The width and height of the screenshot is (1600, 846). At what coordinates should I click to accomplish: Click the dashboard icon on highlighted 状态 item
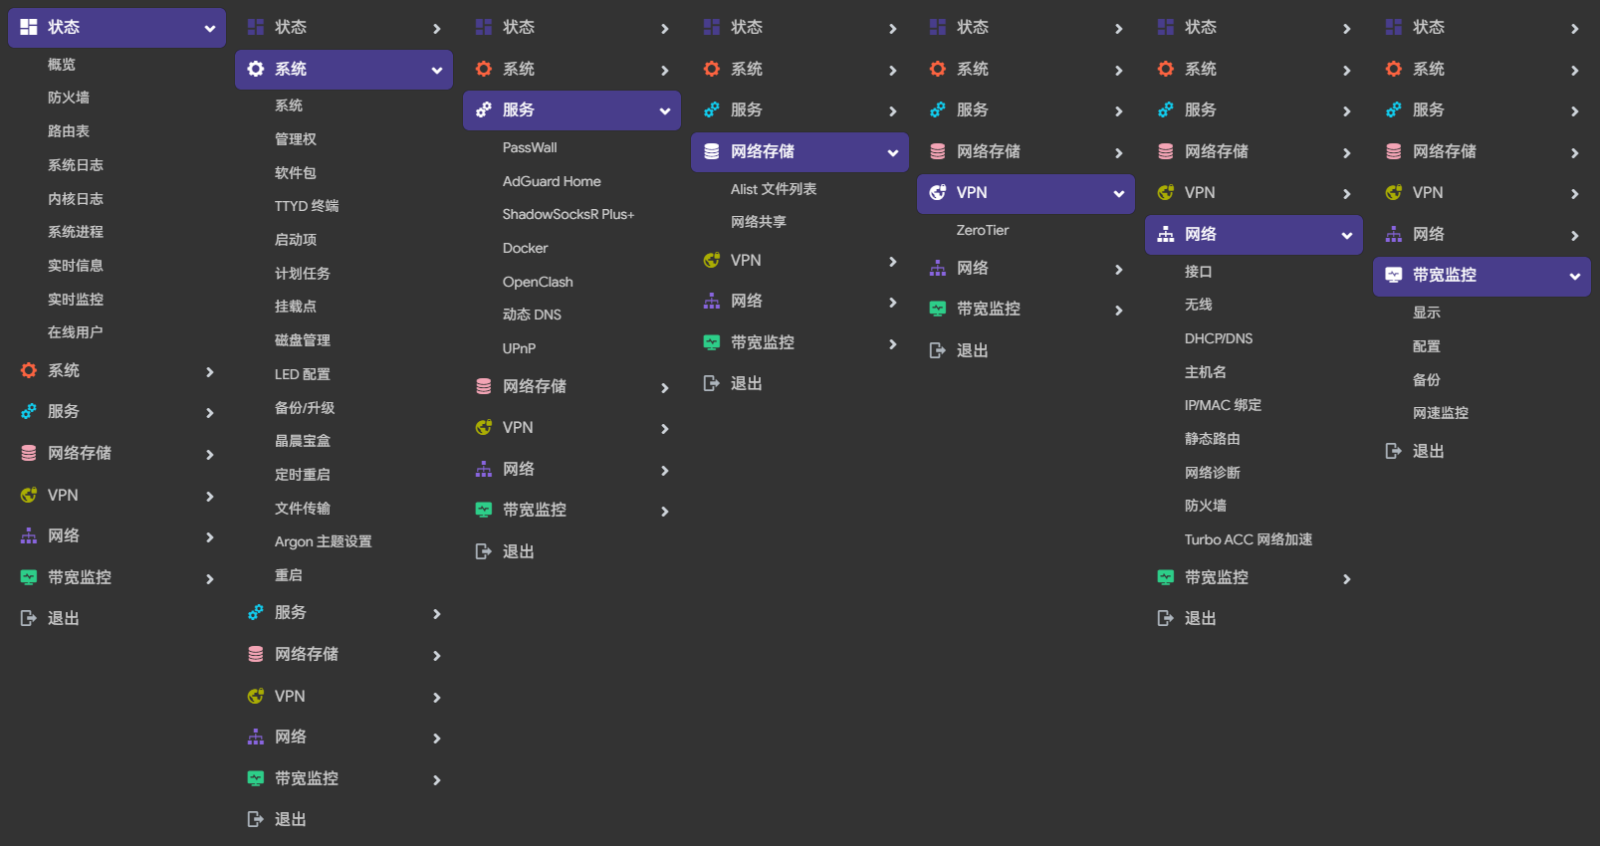tap(29, 28)
